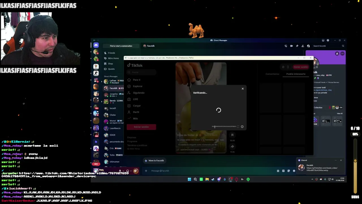Focus the Search facutdk box
The height and width of the screenshot is (204, 362).
point(328,46)
